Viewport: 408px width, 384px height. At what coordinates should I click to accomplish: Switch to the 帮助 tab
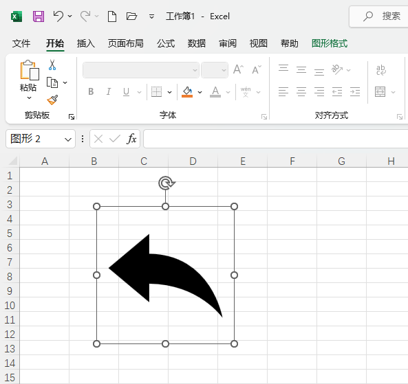[x=290, y=43]
